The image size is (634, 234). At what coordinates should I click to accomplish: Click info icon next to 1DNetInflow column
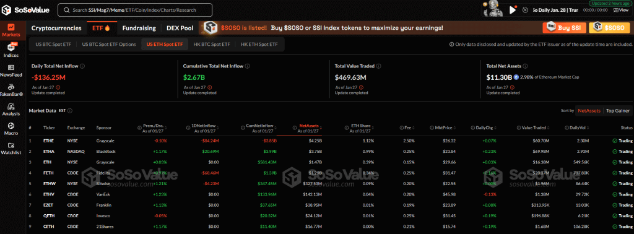click(188, 128)
